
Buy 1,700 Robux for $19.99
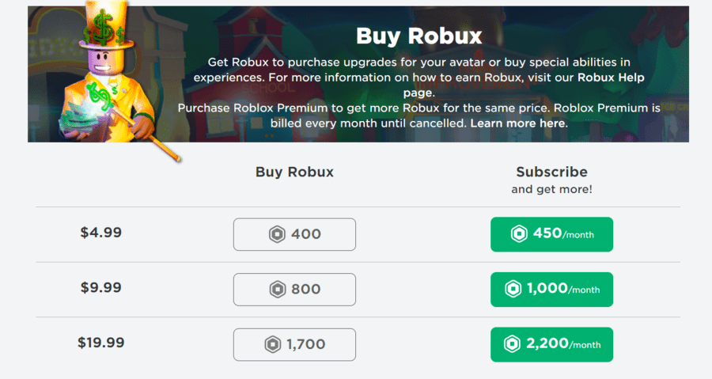tap(295, 344)
